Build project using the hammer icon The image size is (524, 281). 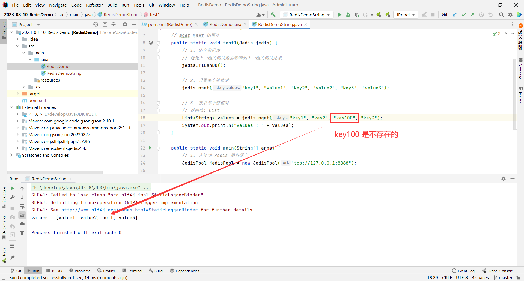point(273,15)
